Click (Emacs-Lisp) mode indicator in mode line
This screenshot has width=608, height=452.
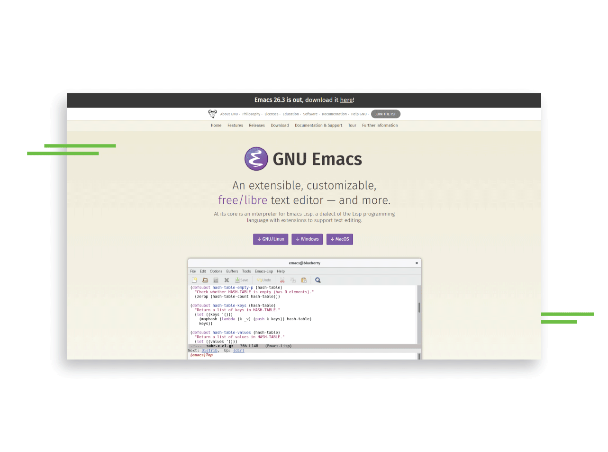tap(279, 346)
